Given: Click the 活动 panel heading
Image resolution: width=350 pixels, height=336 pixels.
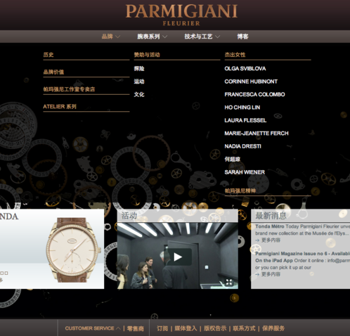Looking at the screenshot, I should point(129,216).
